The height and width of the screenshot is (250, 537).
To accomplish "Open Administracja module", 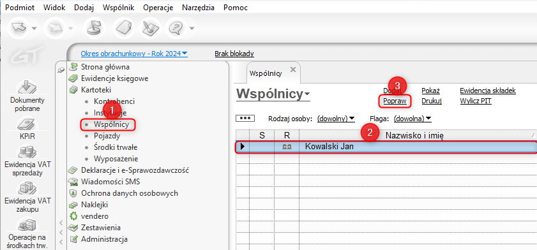I will 105,239.
